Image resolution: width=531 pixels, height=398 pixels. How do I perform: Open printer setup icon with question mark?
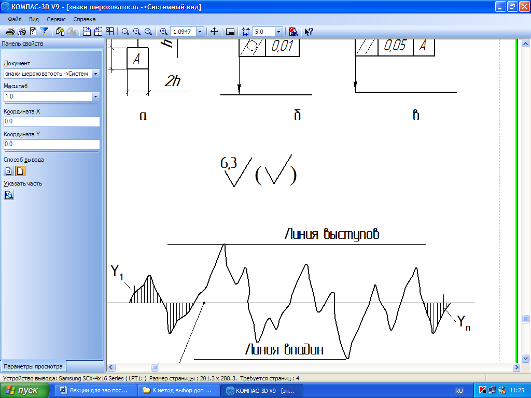pyautogui.click(x=22, y=32)
